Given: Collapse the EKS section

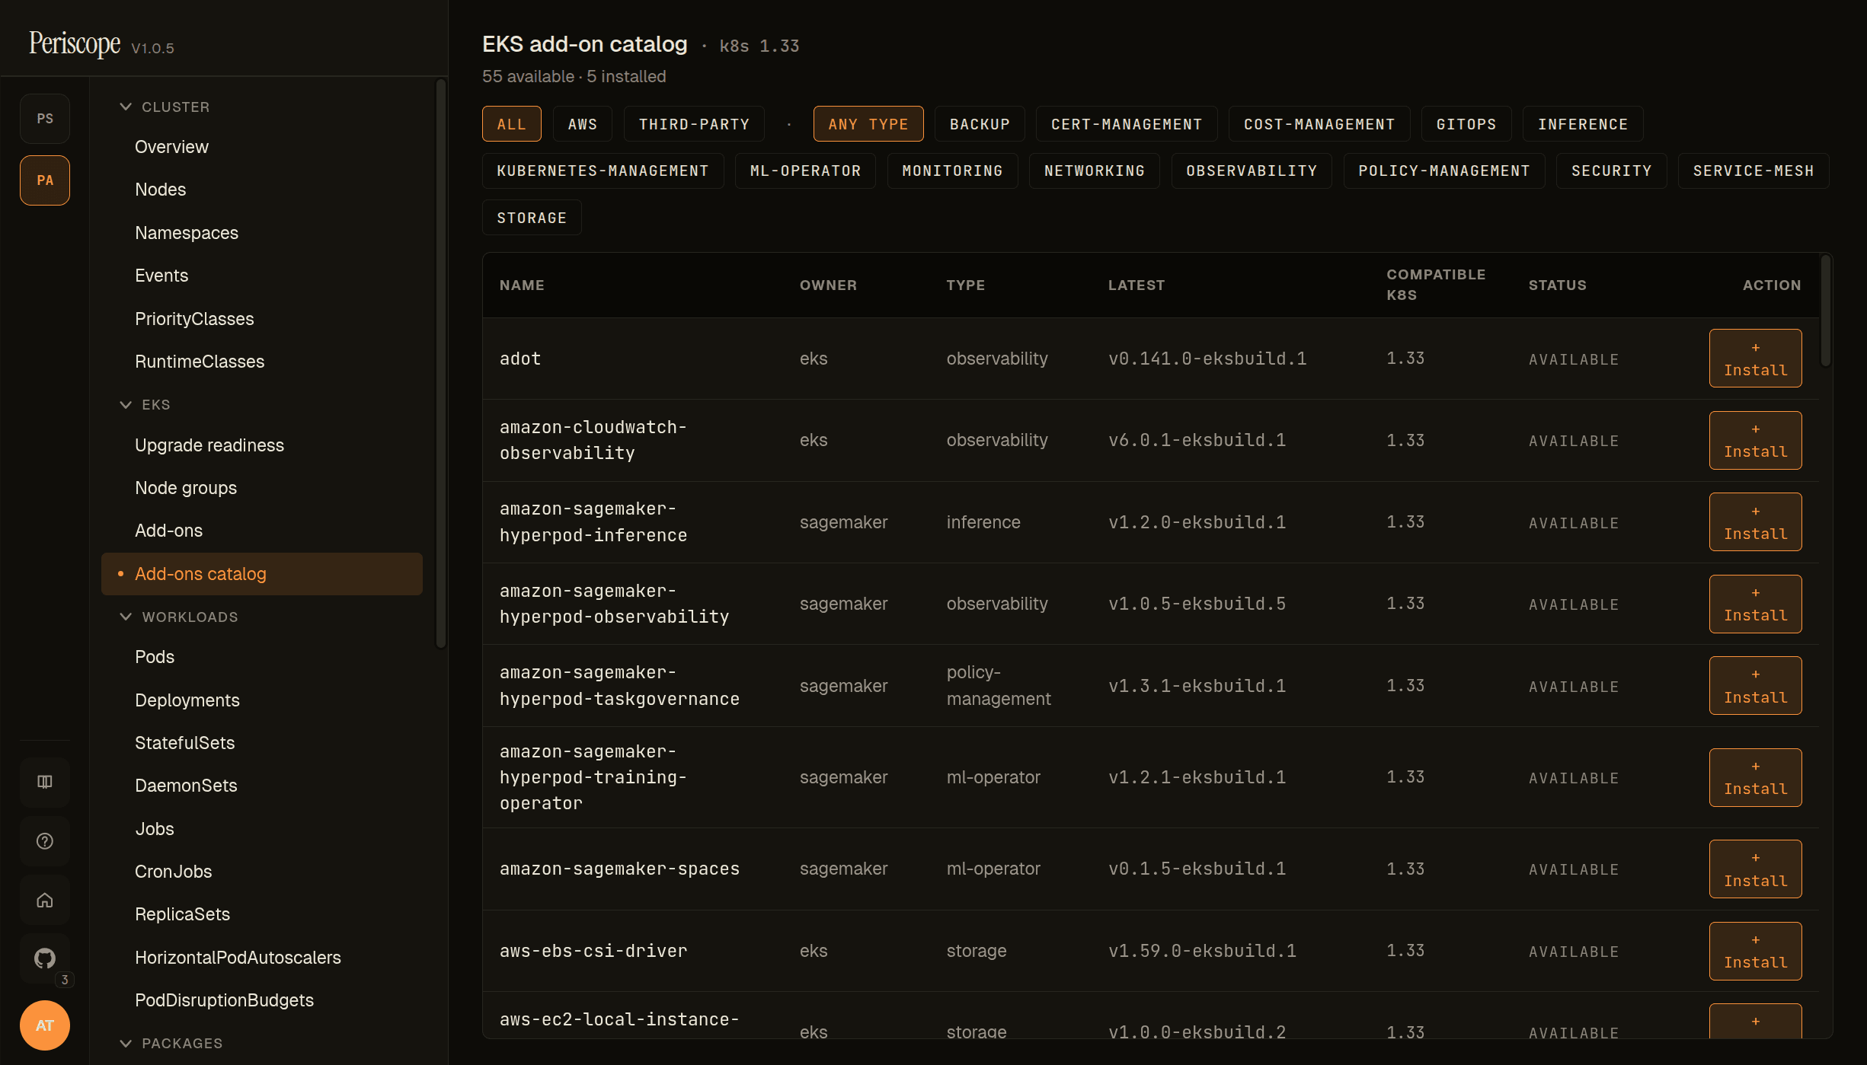Looking at the screenshot, I should point(145,405).
